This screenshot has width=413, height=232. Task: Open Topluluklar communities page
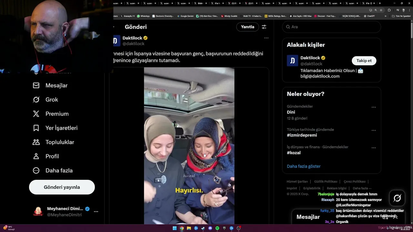(53, 142)
